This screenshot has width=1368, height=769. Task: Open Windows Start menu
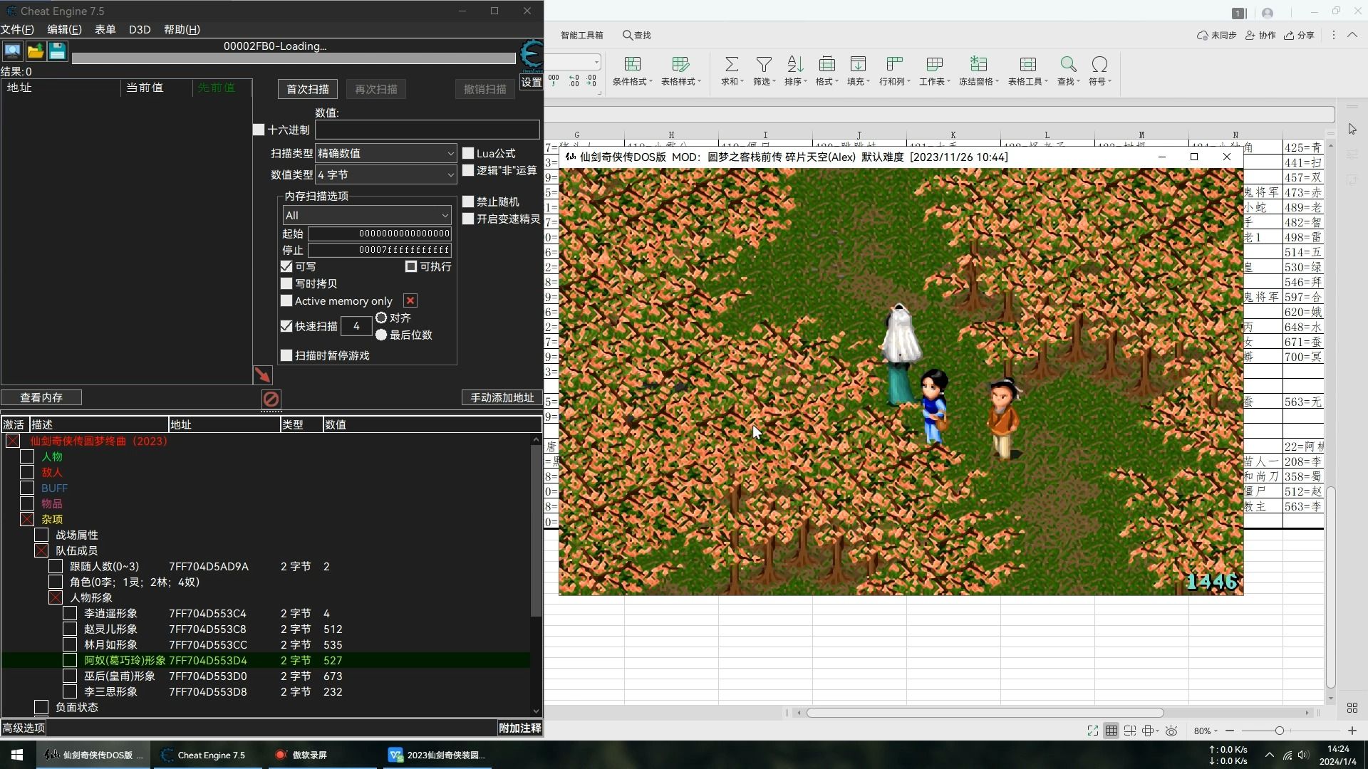(x=17, y=755)
